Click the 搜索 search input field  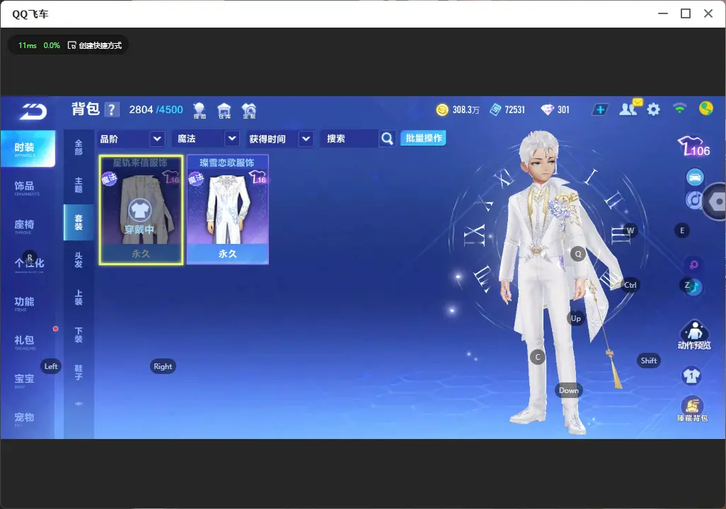click(350, 139)
